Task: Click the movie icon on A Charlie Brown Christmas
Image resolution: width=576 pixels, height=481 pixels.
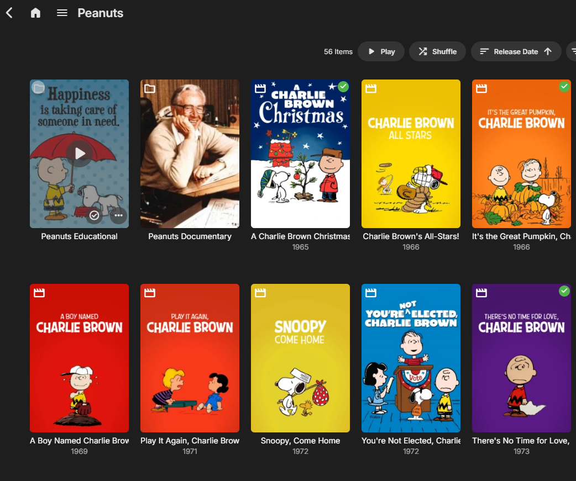Action: 260,88
